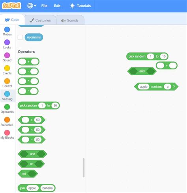Click the block palette scrollbar
Image resolution: width=187 pixels, height=193 pixels.
point(84,168)
